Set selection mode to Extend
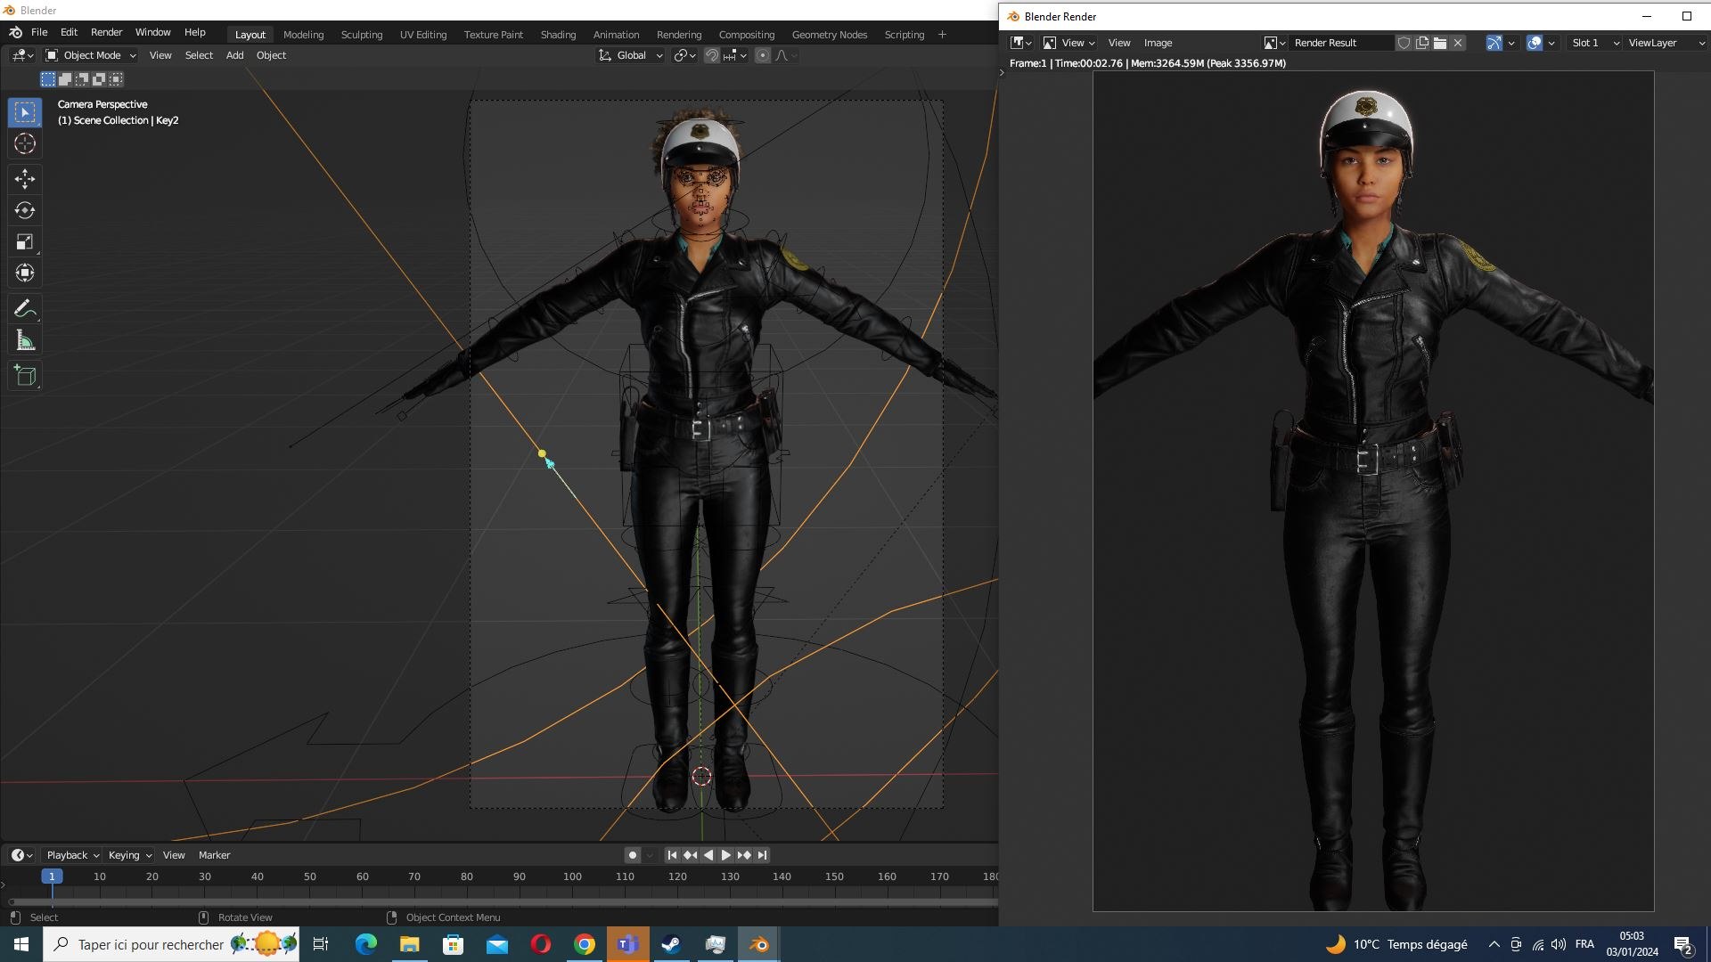This screenshot has width=1711, height=962. click(65, 79)
